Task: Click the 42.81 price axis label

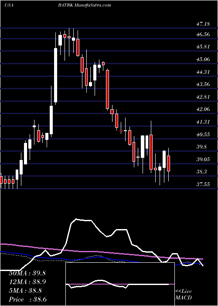Action: click(x=203, y=97)
